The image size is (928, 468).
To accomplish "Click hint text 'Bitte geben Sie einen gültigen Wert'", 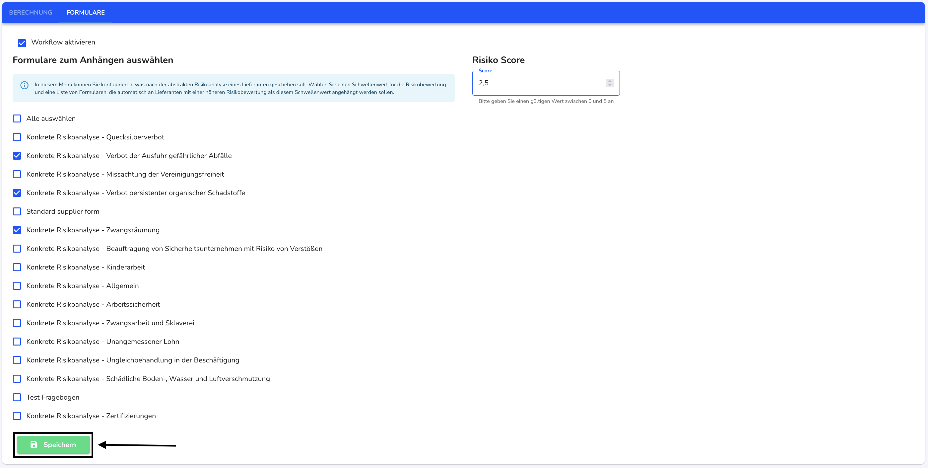I will coord(546,101).
